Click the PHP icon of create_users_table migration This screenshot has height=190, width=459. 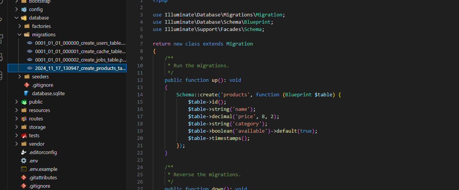[30, 43]
